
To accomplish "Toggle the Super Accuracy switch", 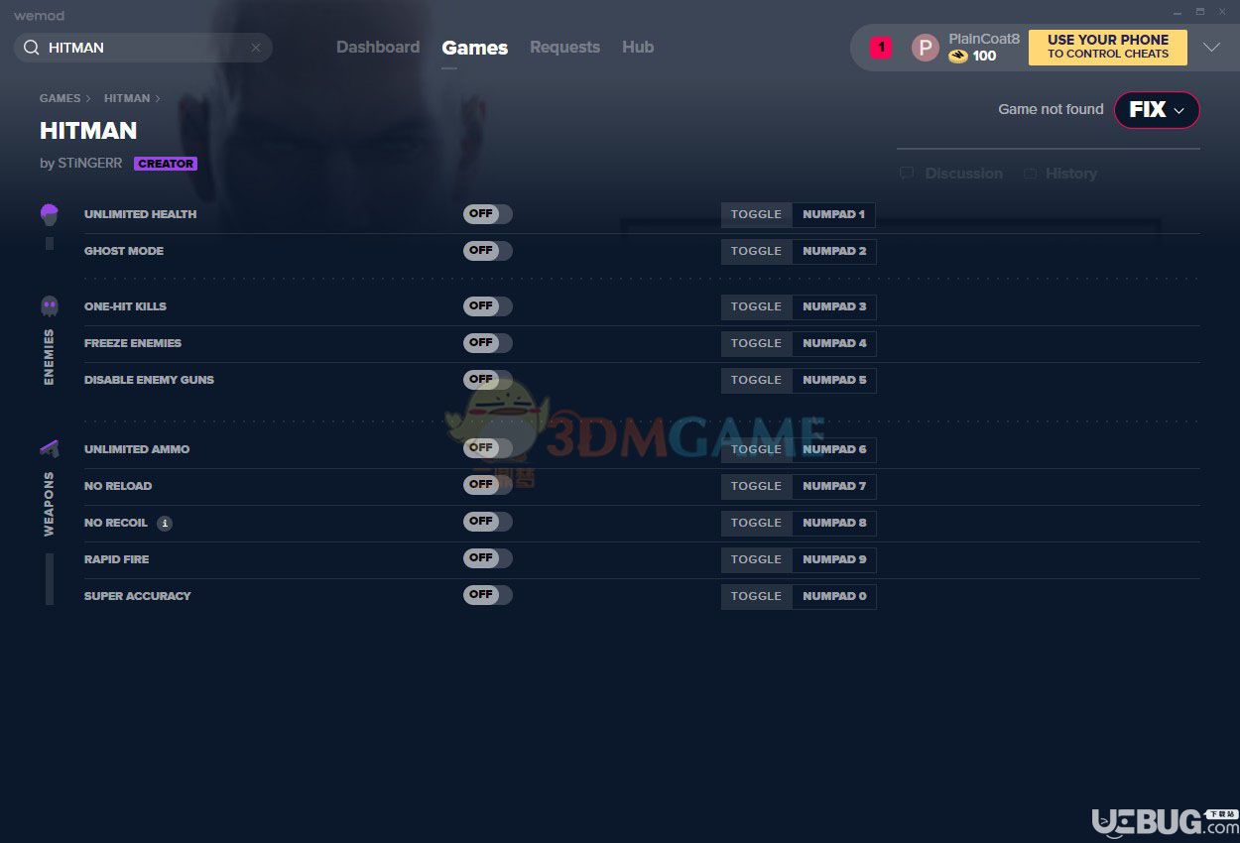I will coord(488,595).
